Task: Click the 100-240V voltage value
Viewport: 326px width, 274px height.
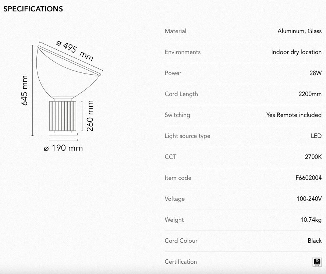Action: pyautogui.click(x=309, y=199)
